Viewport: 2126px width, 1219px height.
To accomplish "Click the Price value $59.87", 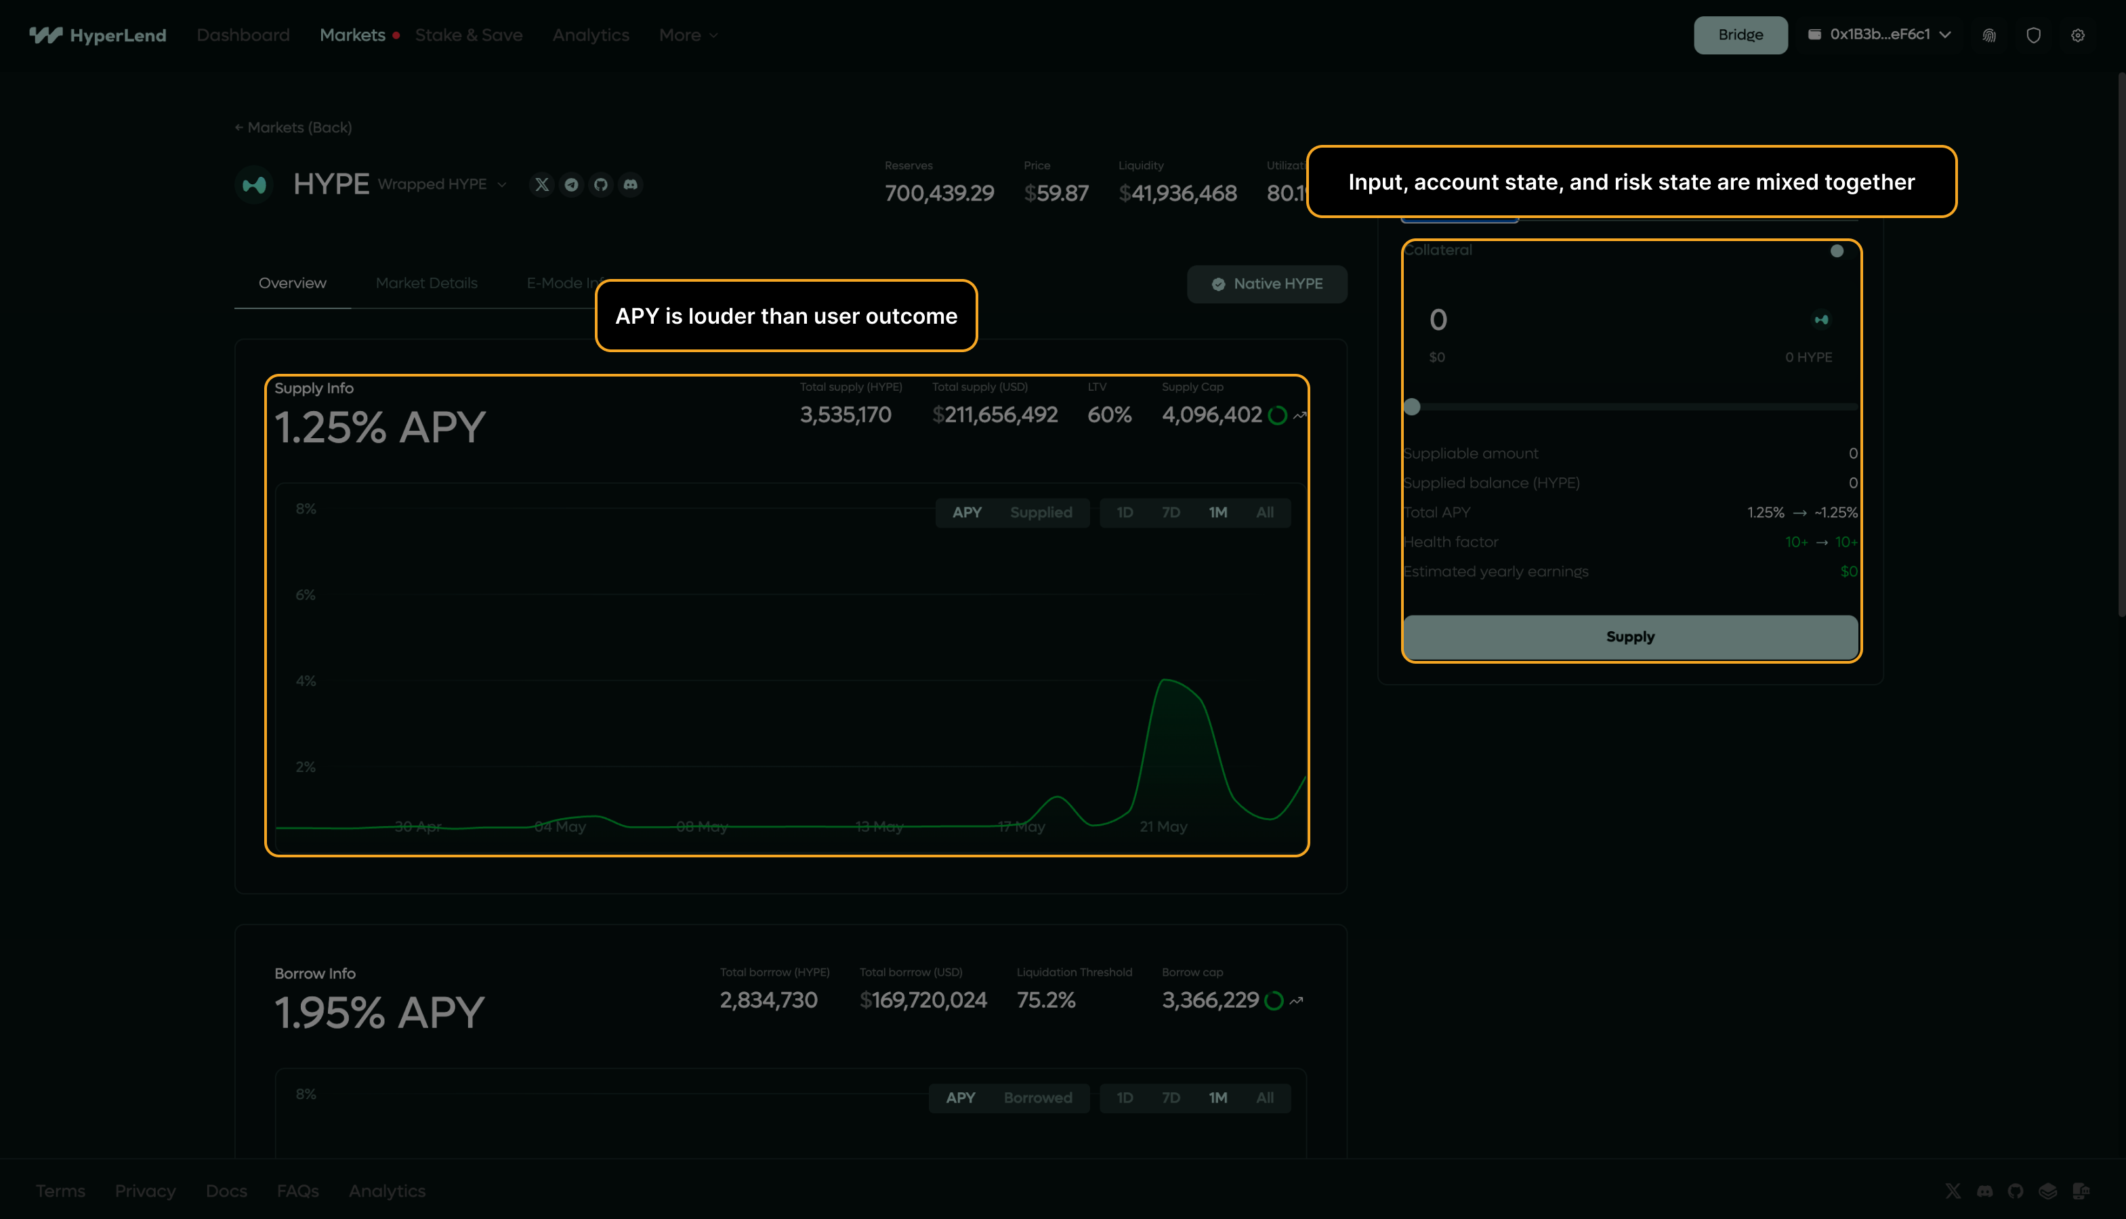I will tap(1057, 194).
